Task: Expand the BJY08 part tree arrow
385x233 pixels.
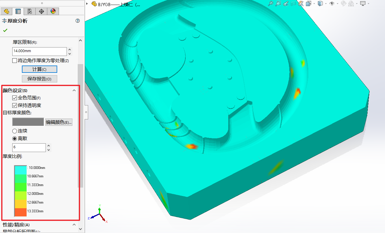Action: coord(87,4)
